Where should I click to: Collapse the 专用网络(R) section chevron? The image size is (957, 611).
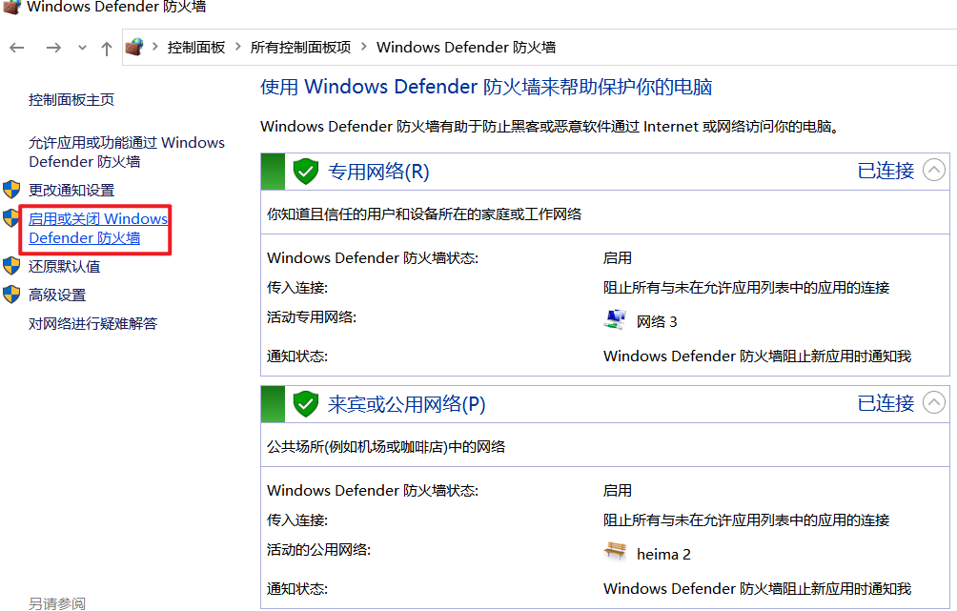coord(934,170)
